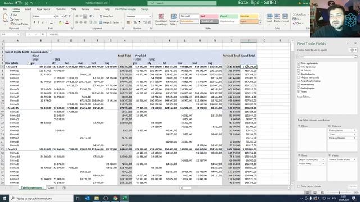Click the Cut scissors icon

point(11,15)
